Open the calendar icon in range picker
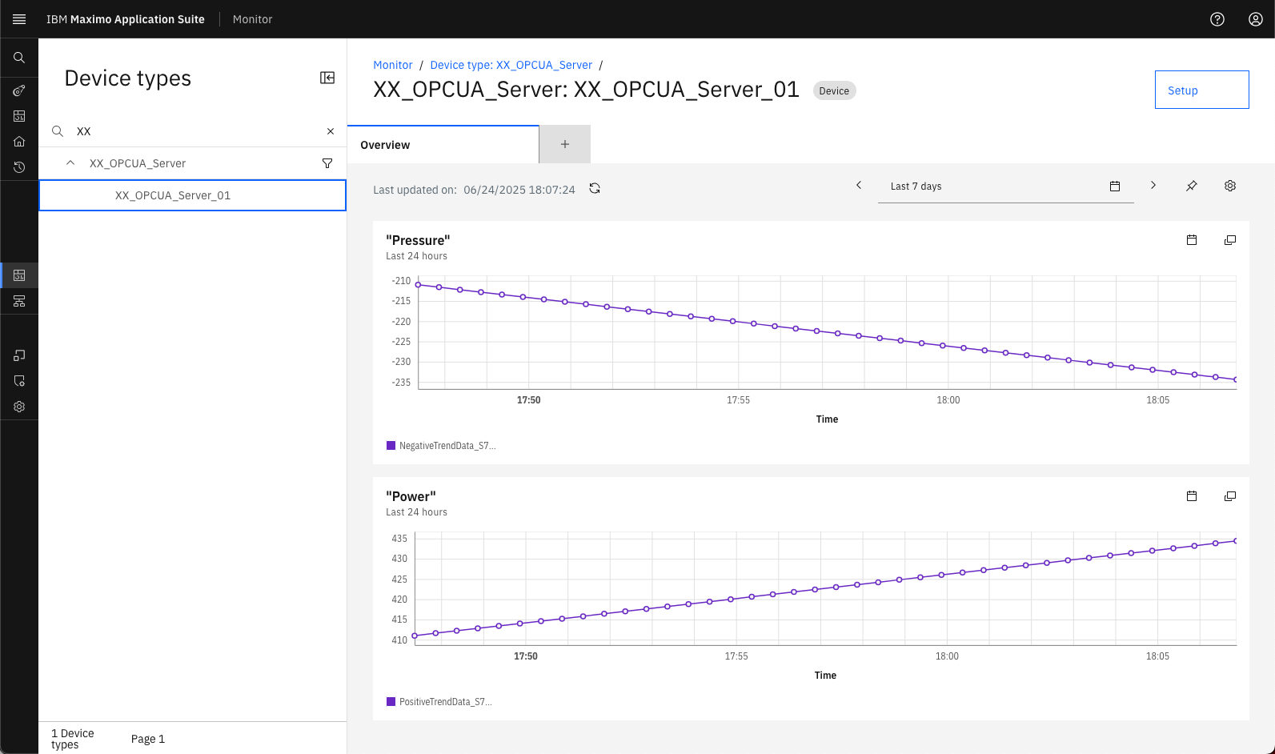 pos(1115,186)
